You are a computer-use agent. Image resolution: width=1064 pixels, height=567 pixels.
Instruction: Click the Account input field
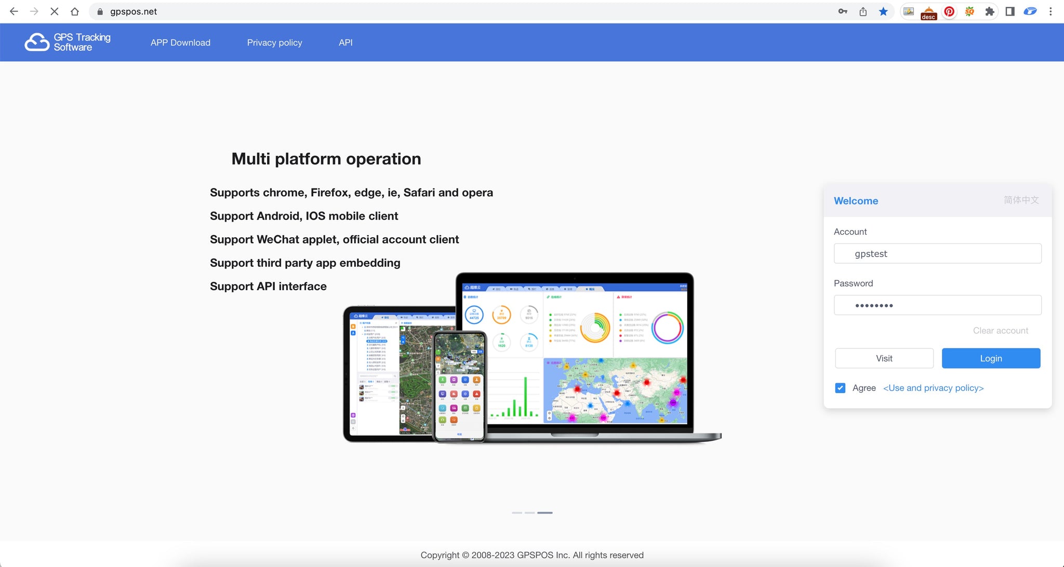coord(937,253)
